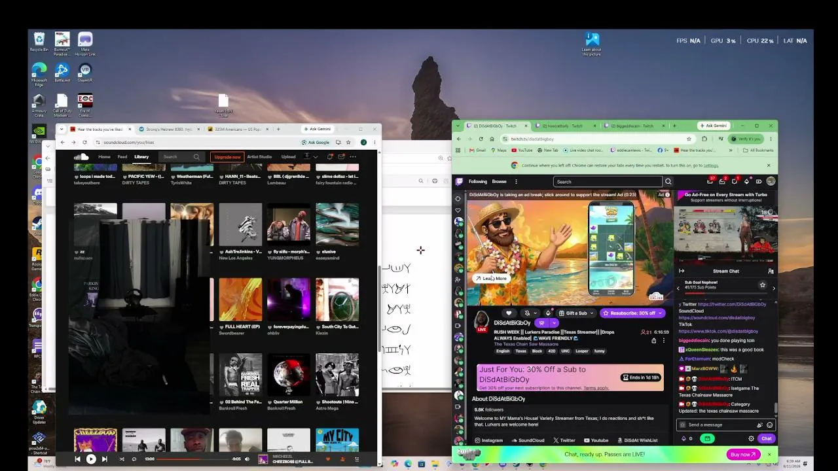Skip to previous track in SoundCloud player
Viewport: 838px width, 471px height.
pyautogui.click(x=77, y=459)
